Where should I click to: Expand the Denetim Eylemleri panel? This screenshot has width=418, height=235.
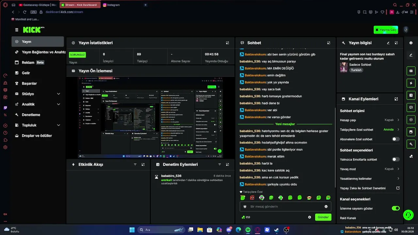click(228, 164)
